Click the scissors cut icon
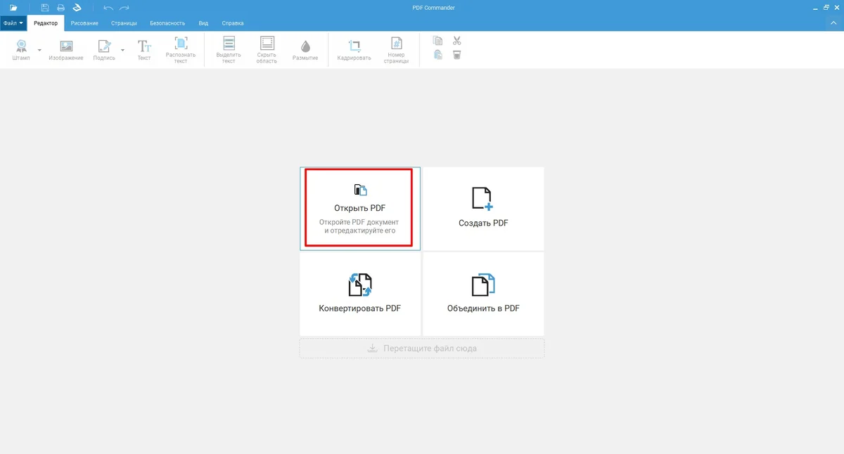Image resolution: width=844 pixels, height=454 pixels. (457, 41)
